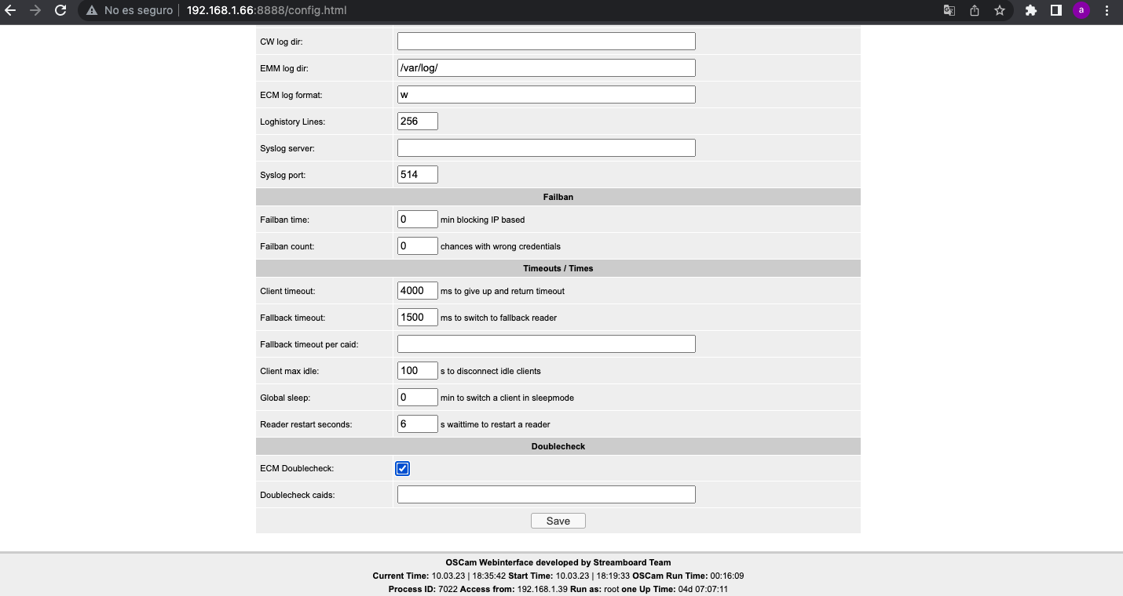Open the extensions puzzle icon
Image resolution: width=1123 pixels, height=596 pixels.
tap(1031, 11)
